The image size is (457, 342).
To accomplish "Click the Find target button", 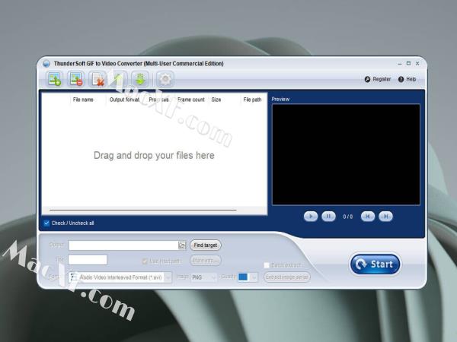I will (206, 245).
